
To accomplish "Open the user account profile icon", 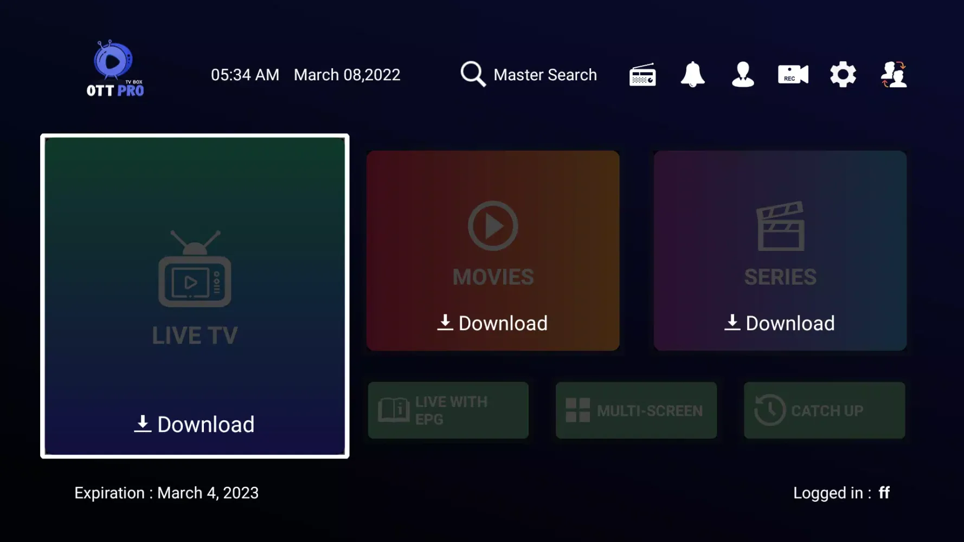I will tap(743, 74).
